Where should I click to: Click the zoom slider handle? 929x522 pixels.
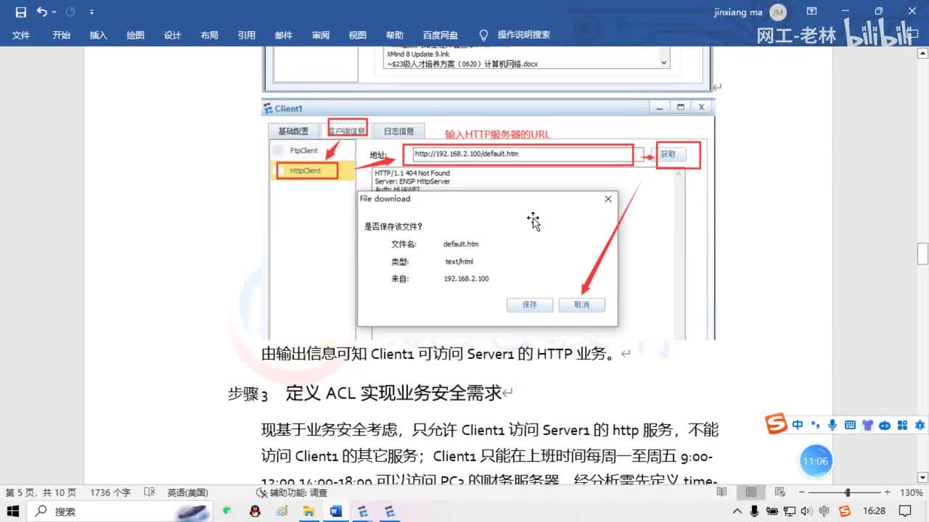pos(847,492)
